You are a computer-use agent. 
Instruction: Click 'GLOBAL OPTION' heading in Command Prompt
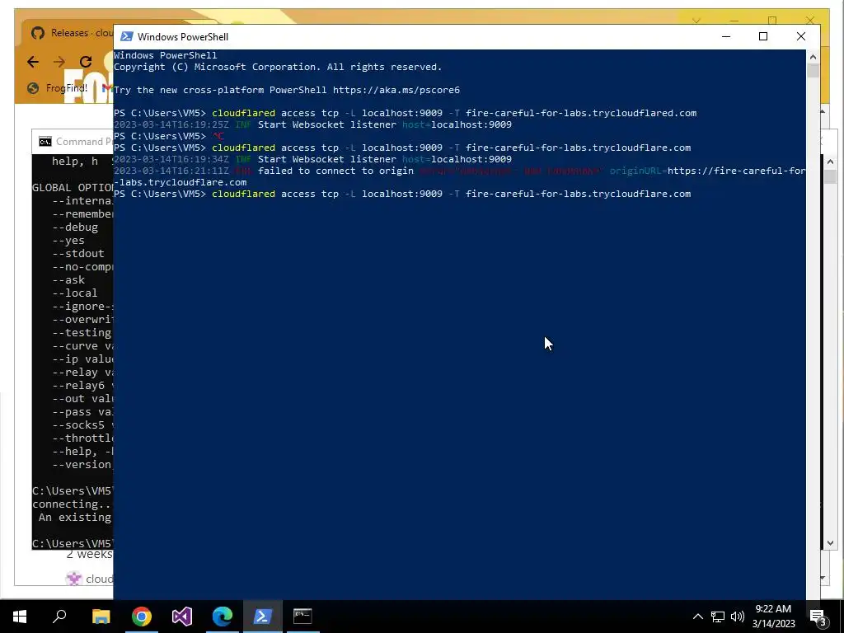(x=73, y=187)
